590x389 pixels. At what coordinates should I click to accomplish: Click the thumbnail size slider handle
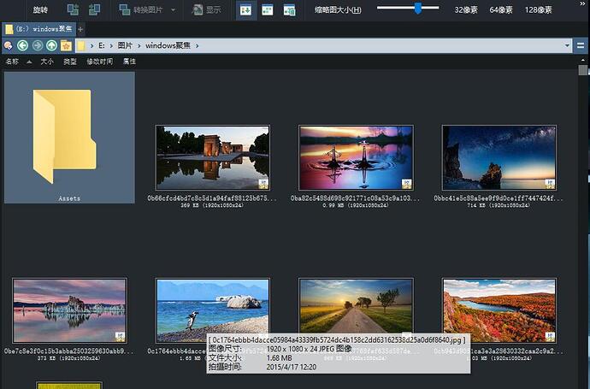coord(417,9)
